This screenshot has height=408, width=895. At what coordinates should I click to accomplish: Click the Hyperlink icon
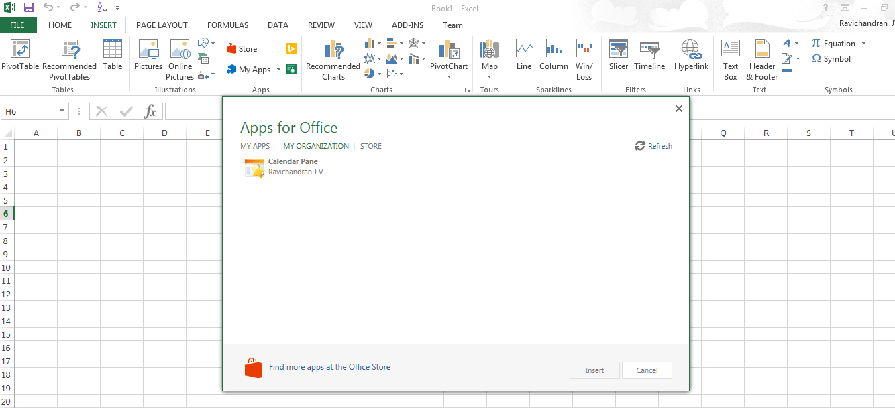[x=691, y=49]
